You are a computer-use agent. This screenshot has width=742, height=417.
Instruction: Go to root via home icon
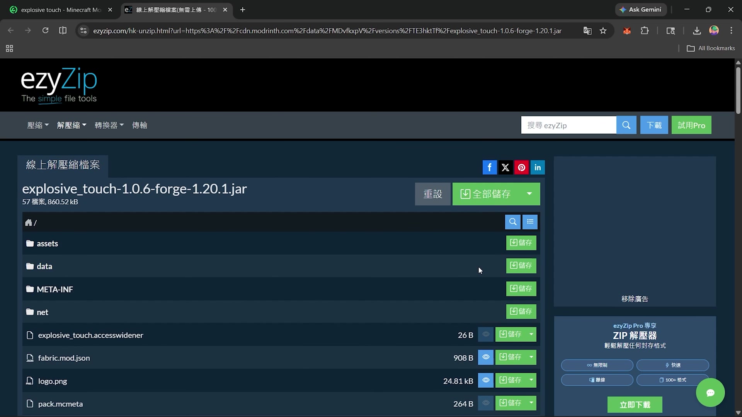(29, 223)
